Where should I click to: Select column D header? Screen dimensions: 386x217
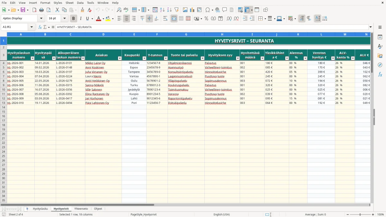(x=103, y=34)
